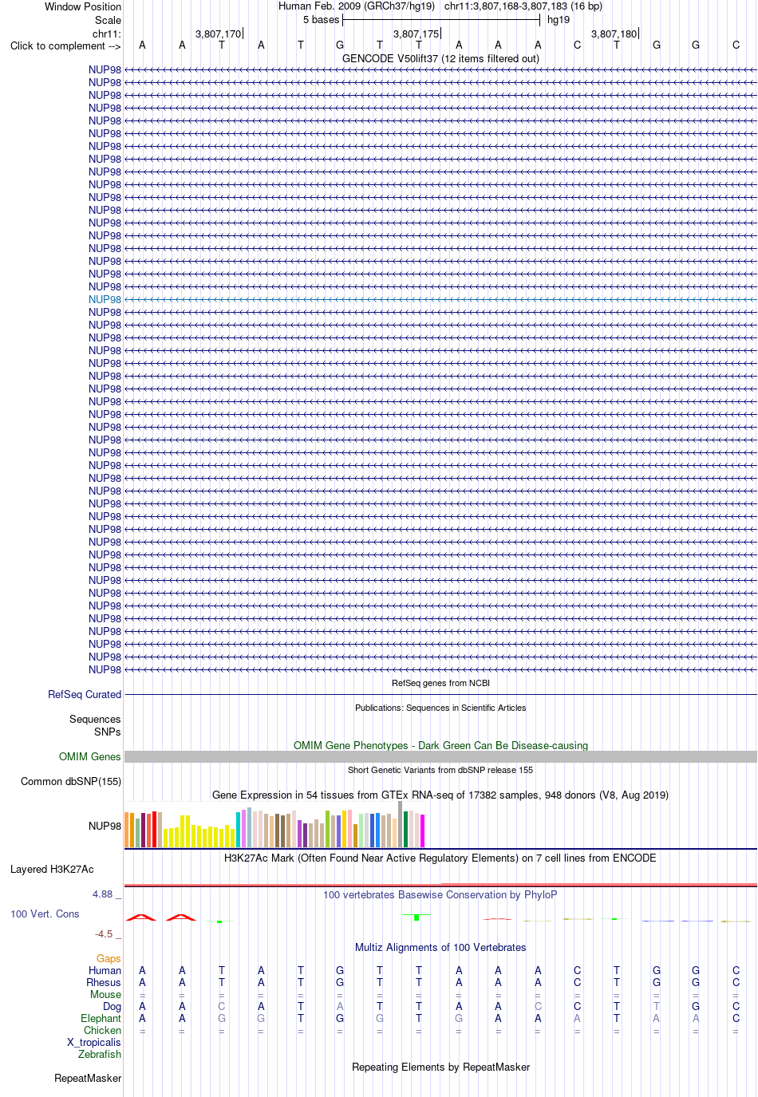Open 'OMIM Gene Phenotypes' track title

pos(440,745)
